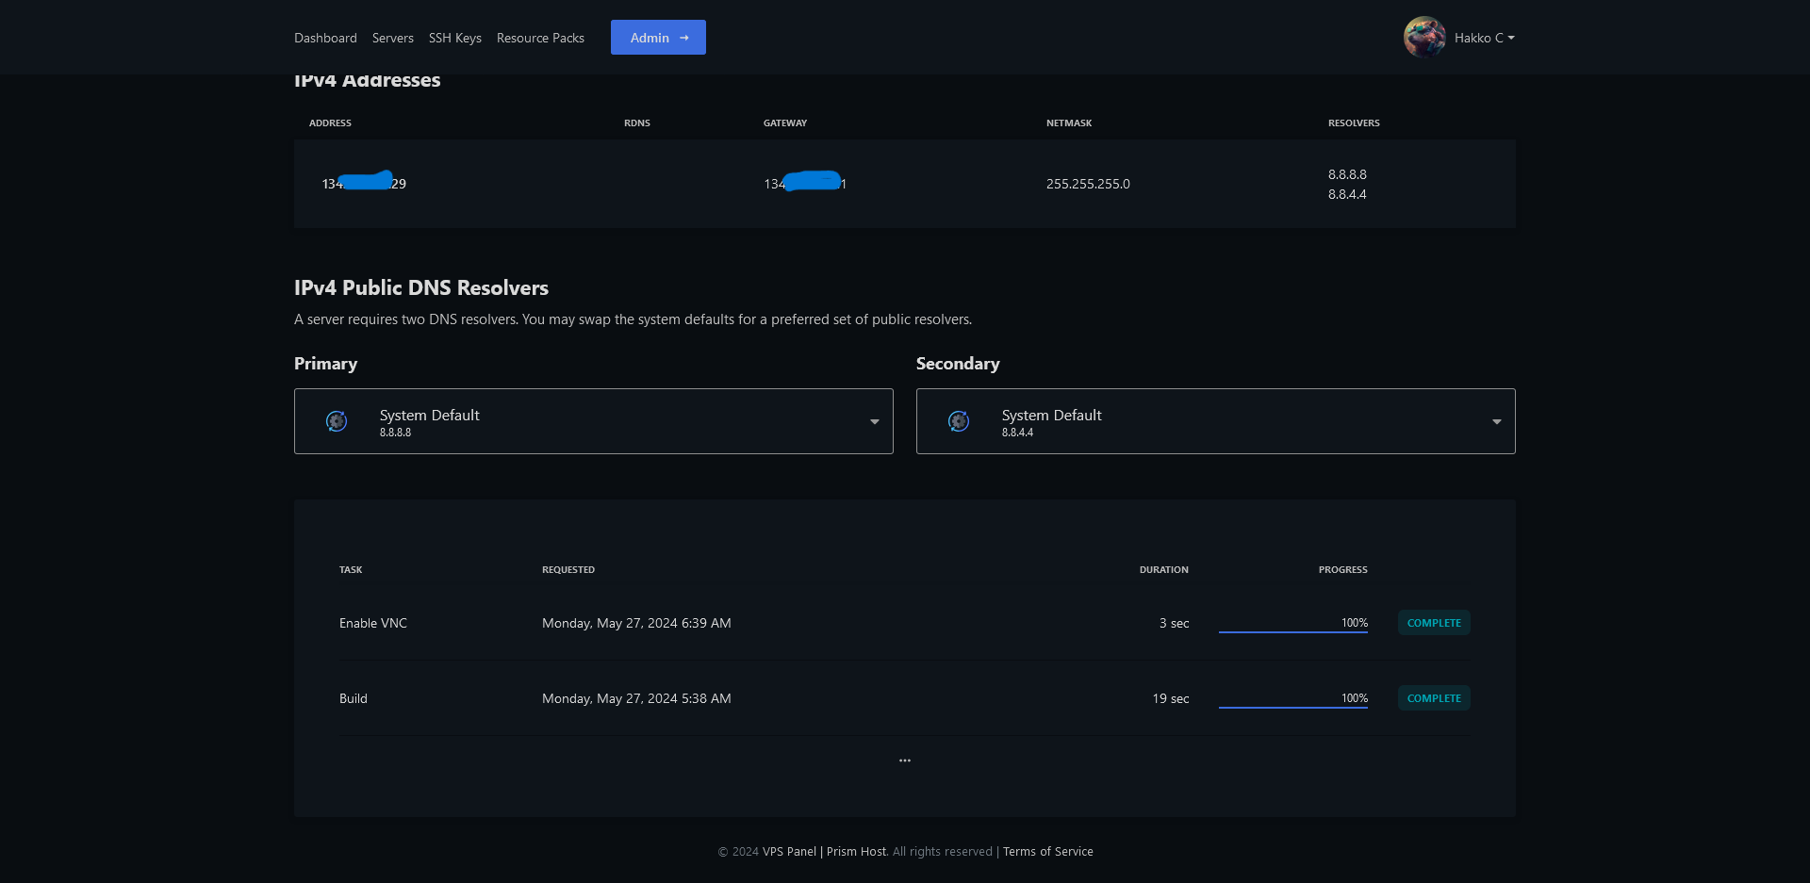The width and height of the screenshot is (1810, 883).
Task: Click the COMPLETE badge for Enable VNC
Action: 1433,623
